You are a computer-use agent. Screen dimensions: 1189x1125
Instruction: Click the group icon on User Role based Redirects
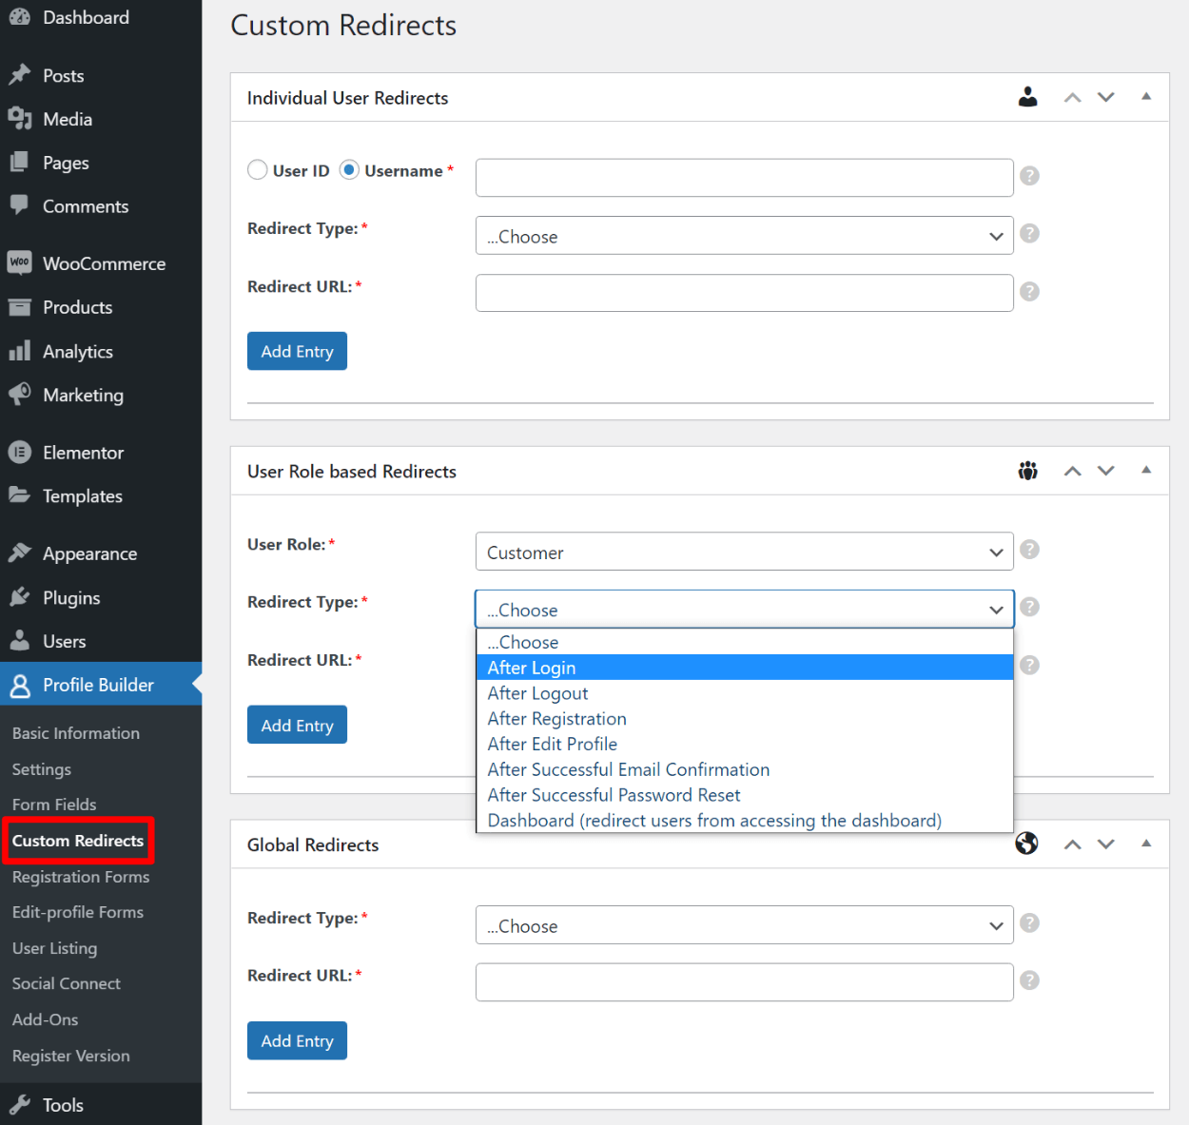click(1027, 470)
